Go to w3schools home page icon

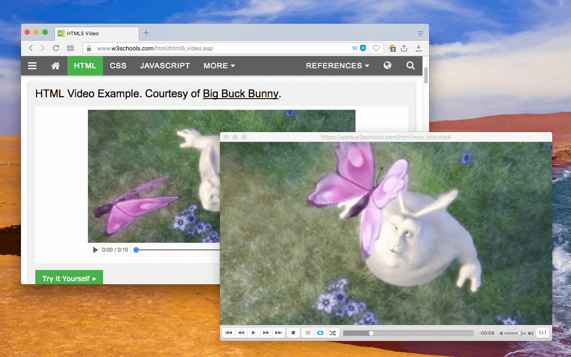pyautogui.click(x=55, y=66)
